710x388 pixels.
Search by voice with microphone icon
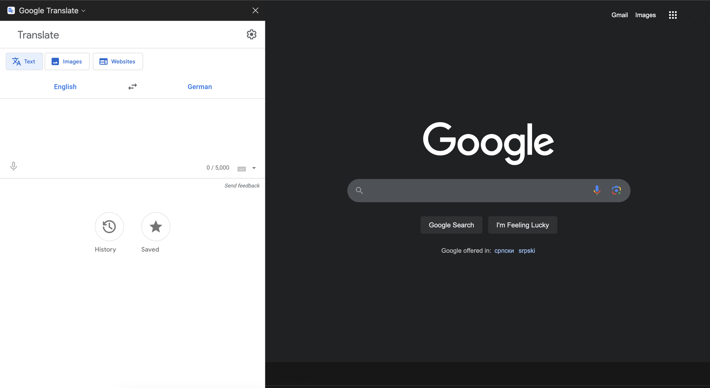(597, 190)
